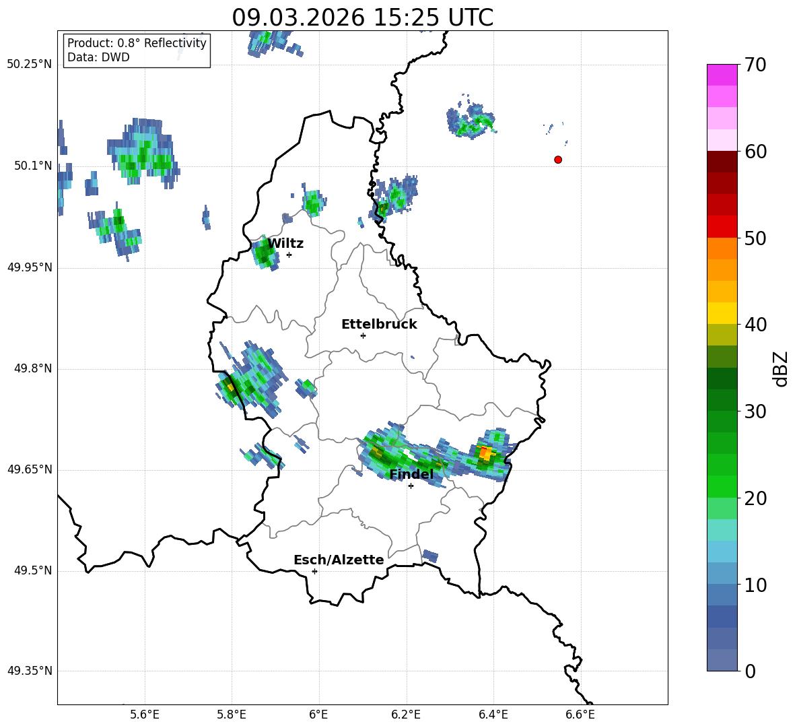Click the 6°E longitude label

point(318,715)
